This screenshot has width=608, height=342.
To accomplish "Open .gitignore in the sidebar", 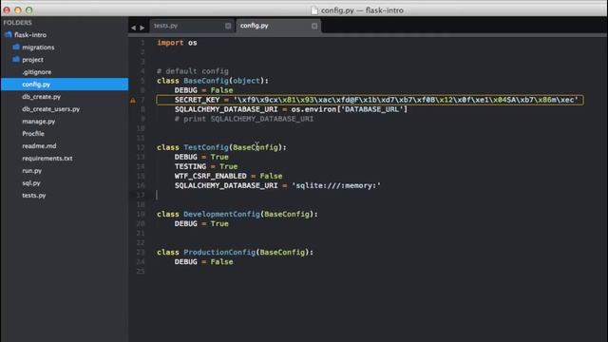I will (36, 72).
